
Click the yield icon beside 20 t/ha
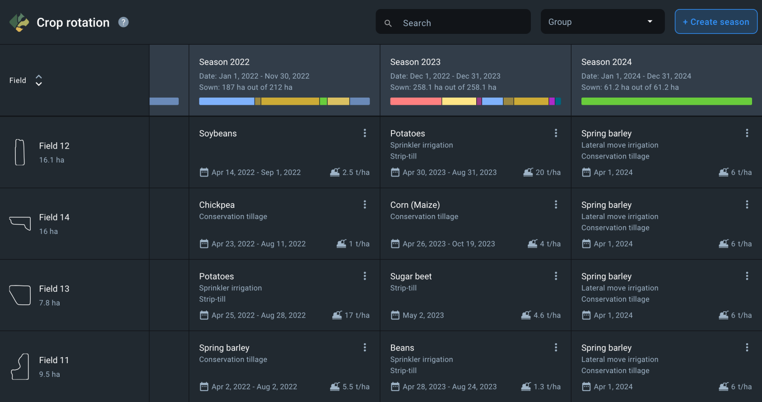528,172
